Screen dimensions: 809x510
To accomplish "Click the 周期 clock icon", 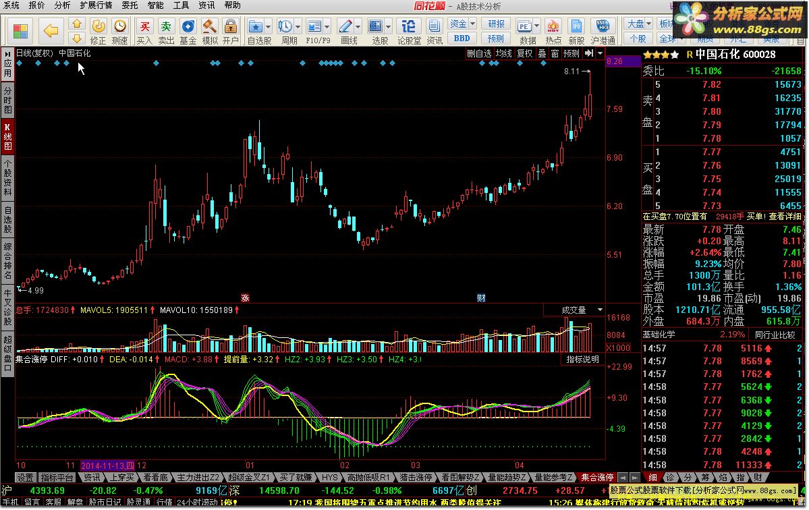I will 285,26.
